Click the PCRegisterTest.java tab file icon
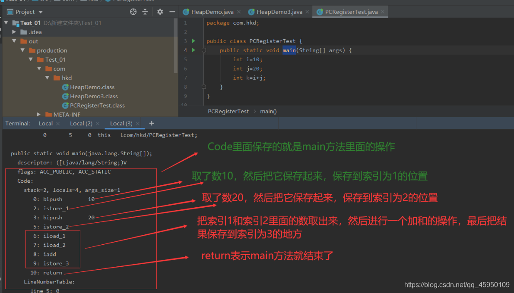514x293 pixels. 320,12
